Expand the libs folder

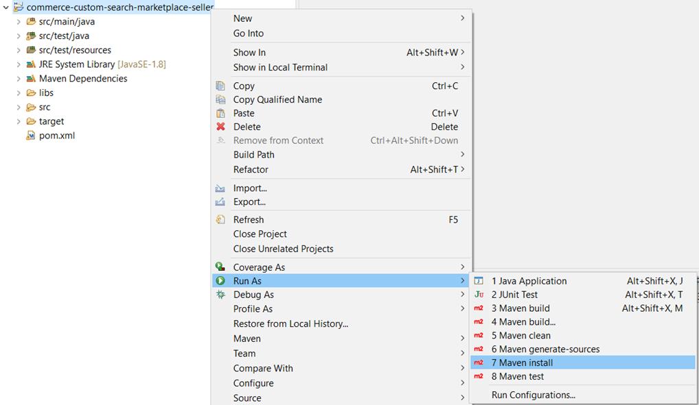[x=19, y=93]
